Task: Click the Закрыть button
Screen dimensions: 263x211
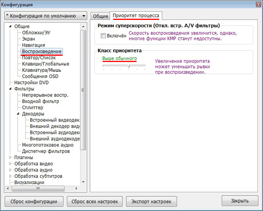Action: (x=240, y=201)
